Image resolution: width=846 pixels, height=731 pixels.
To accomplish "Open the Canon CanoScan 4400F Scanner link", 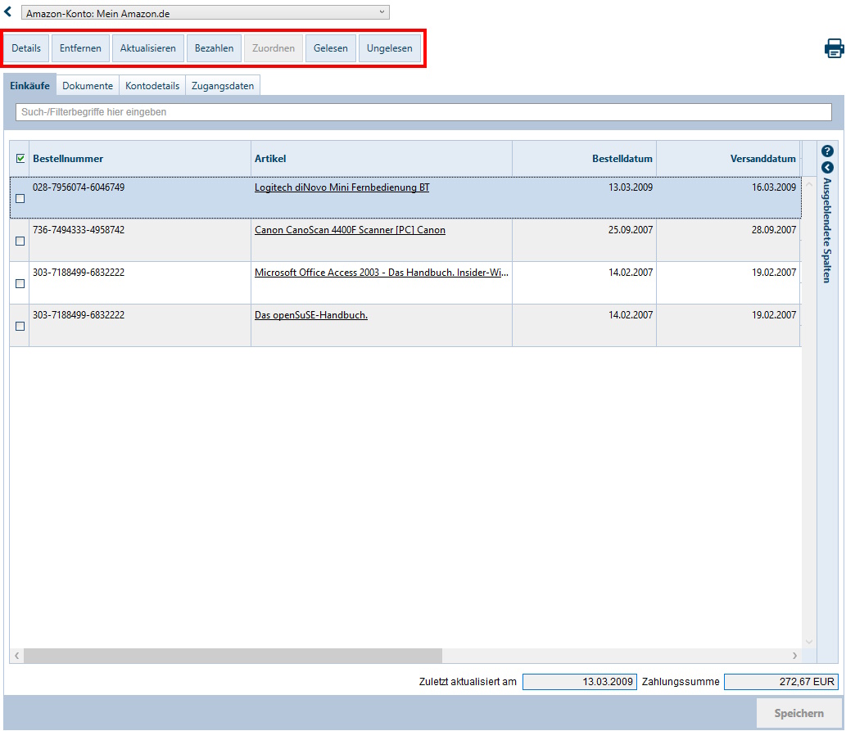I will (350, 230).
